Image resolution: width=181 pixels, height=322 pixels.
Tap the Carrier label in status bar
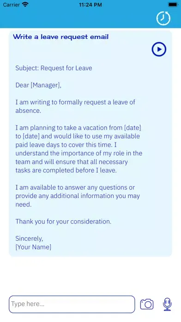pos(11,5)
